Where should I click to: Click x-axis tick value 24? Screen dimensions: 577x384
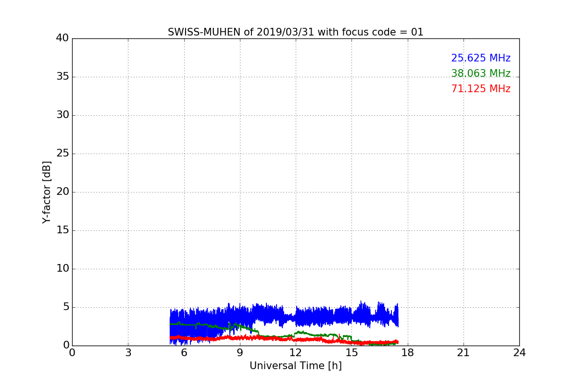pos(519,353)
